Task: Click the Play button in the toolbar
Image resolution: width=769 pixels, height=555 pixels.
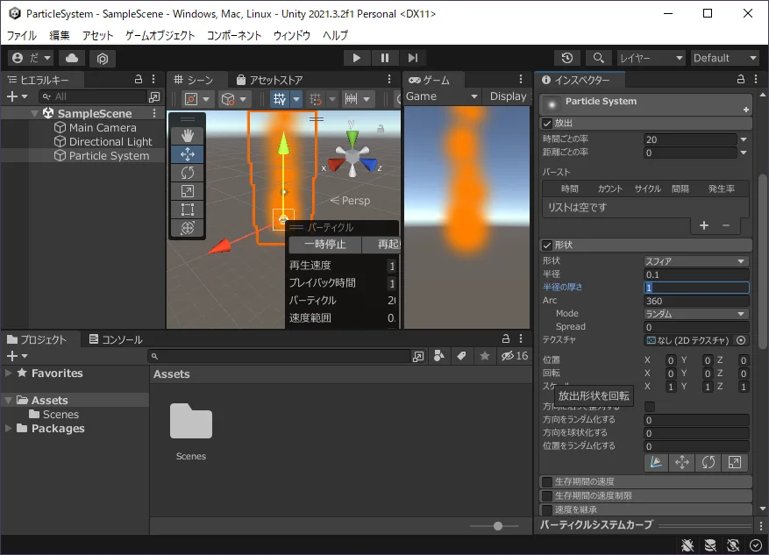Action: click(x=357, y=58)
